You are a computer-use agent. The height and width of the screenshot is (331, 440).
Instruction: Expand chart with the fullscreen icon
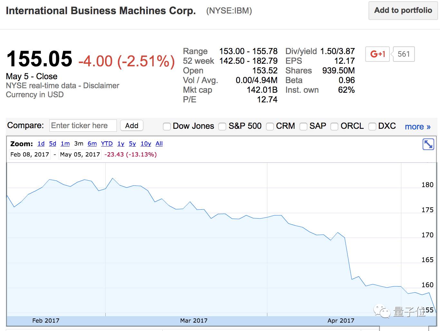coord(428,145)
